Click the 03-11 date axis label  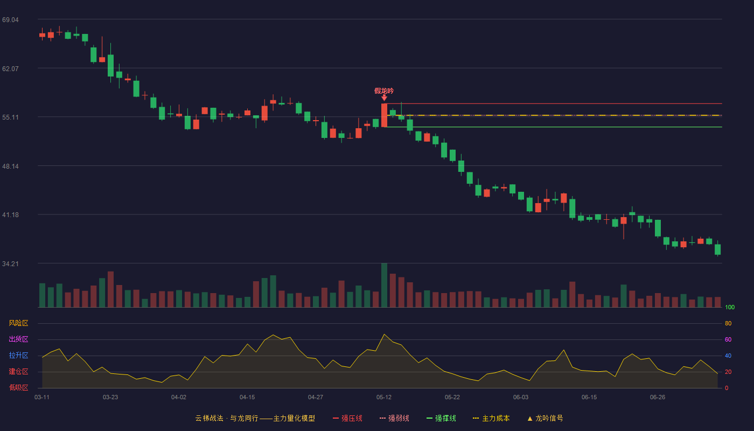click(42, 397)
